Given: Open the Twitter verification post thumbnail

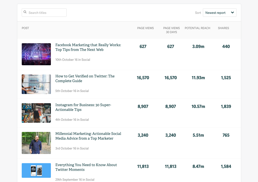Looking at the screenshot, I should pyautogui.click(x=36, y=84).
